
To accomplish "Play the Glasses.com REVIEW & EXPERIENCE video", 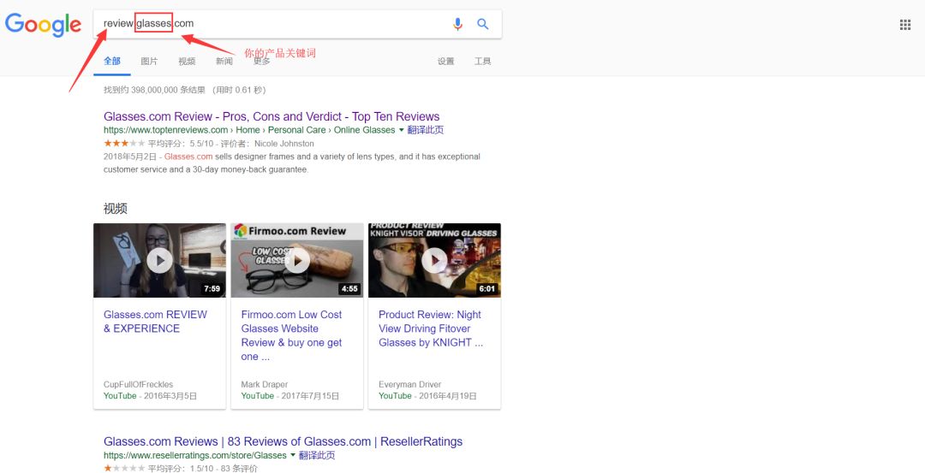I will (159, 260).
